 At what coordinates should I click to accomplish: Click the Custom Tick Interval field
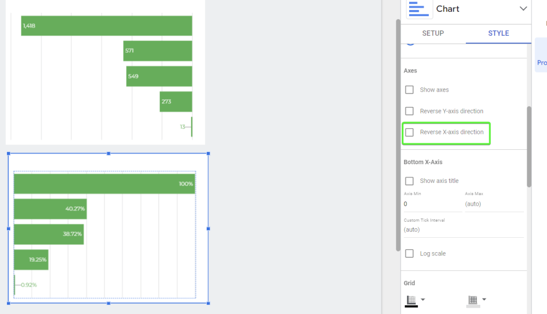(x=464, y=230)
